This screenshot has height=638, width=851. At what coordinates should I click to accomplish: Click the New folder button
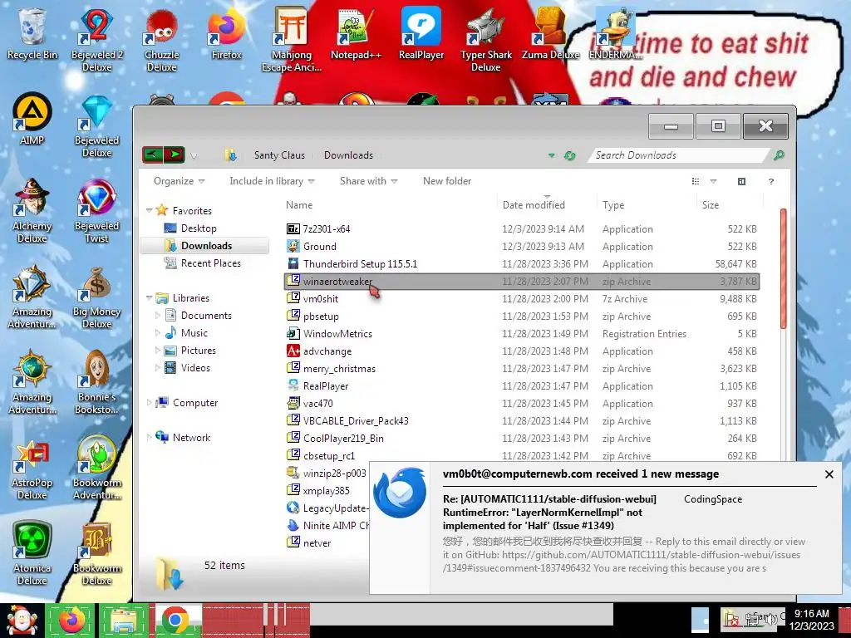coord(447,181)
